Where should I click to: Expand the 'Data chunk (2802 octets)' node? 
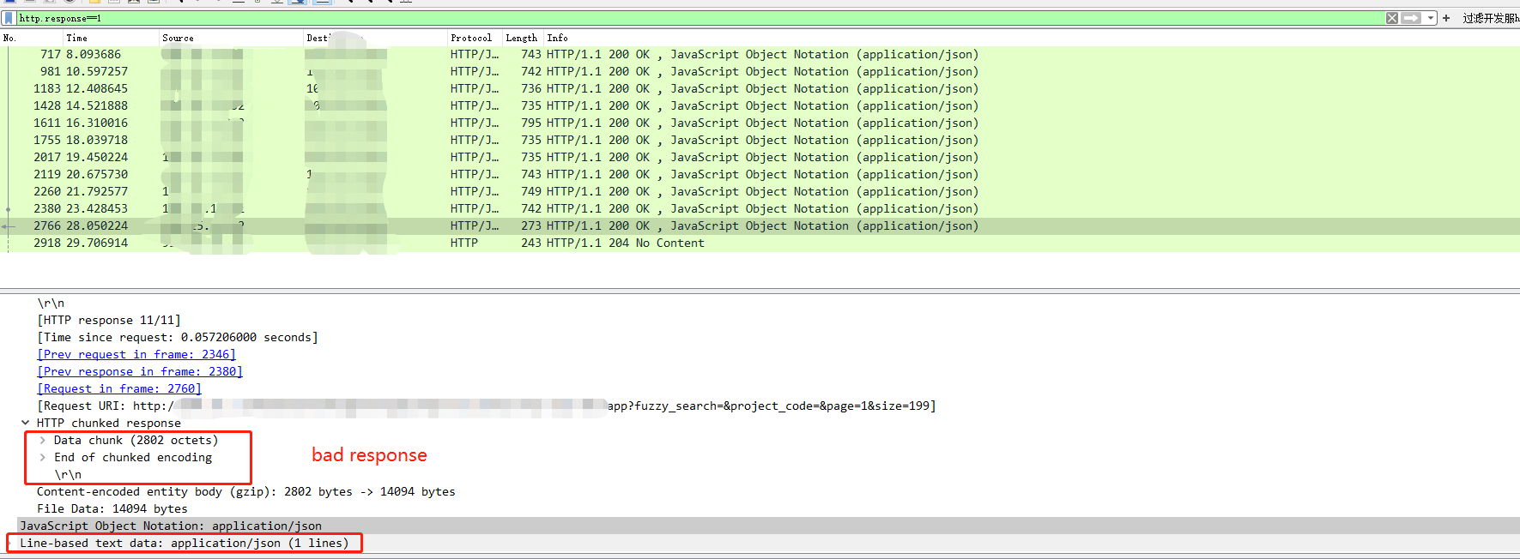(x=42, y=440)
